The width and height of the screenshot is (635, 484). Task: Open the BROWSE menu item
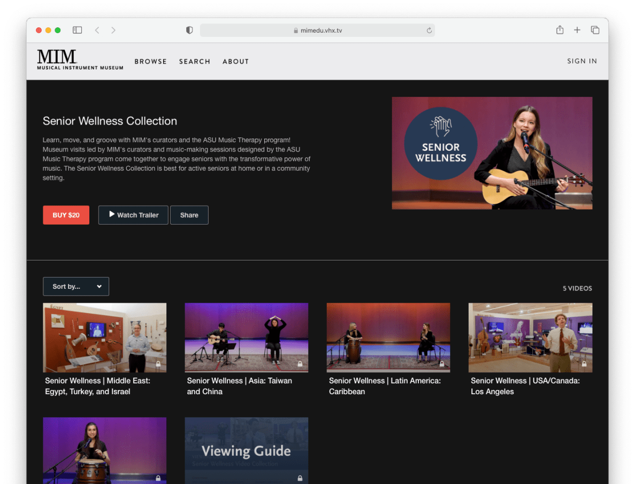(x=151, y=62)
